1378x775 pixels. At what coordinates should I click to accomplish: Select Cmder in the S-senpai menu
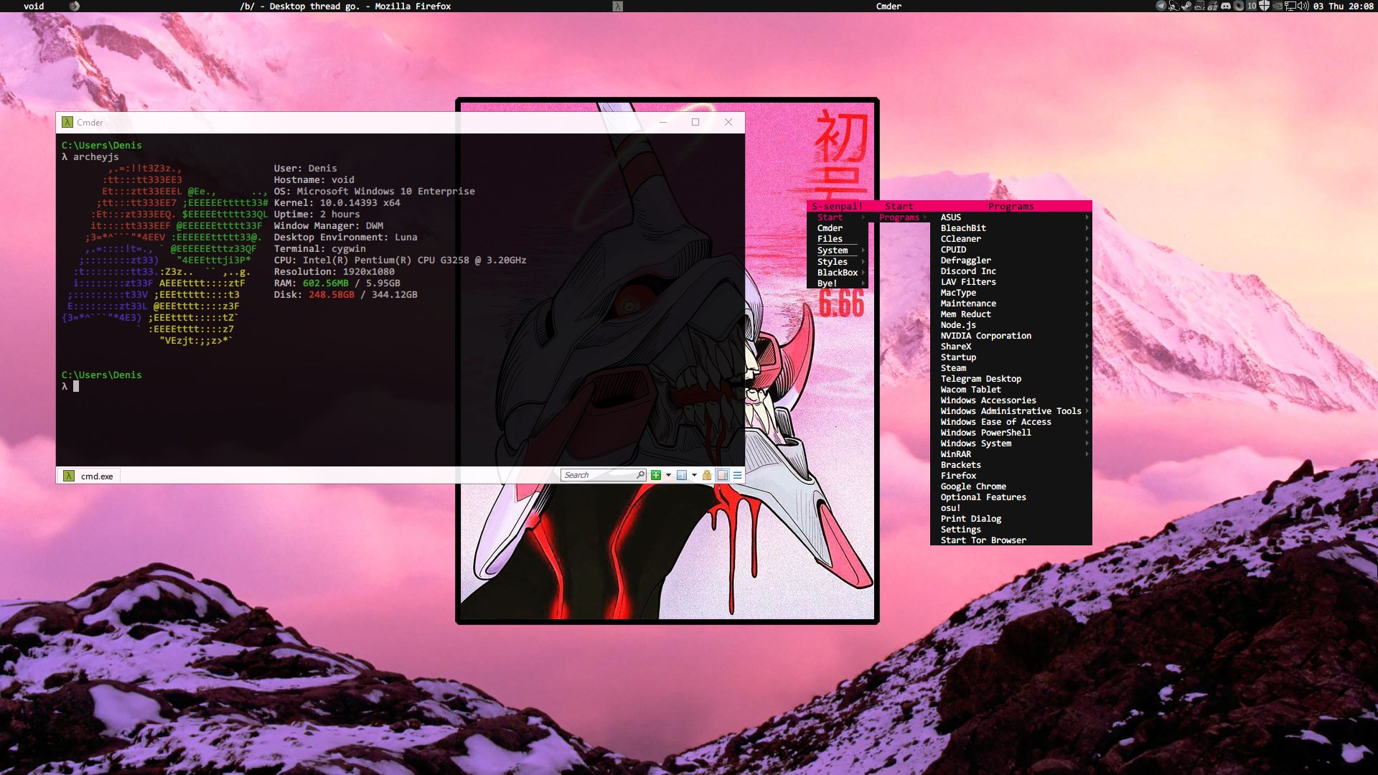click(838, 228)
